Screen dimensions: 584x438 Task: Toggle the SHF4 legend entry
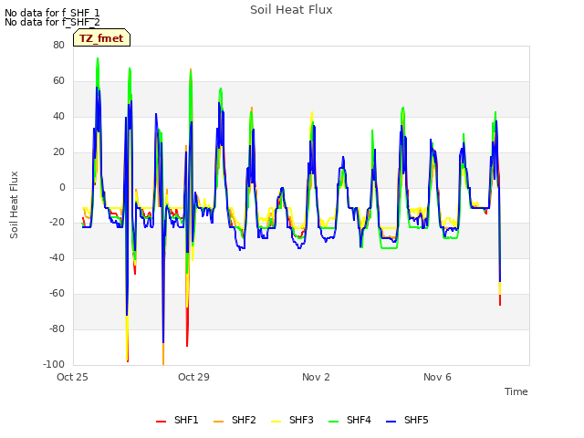point(349,420)
